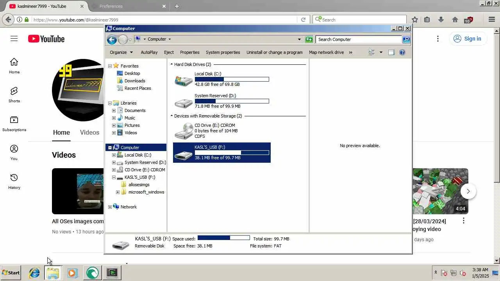Expand Local Disk (C:) tree node
Screen dimensions: 500x281
tap(114, 155)
